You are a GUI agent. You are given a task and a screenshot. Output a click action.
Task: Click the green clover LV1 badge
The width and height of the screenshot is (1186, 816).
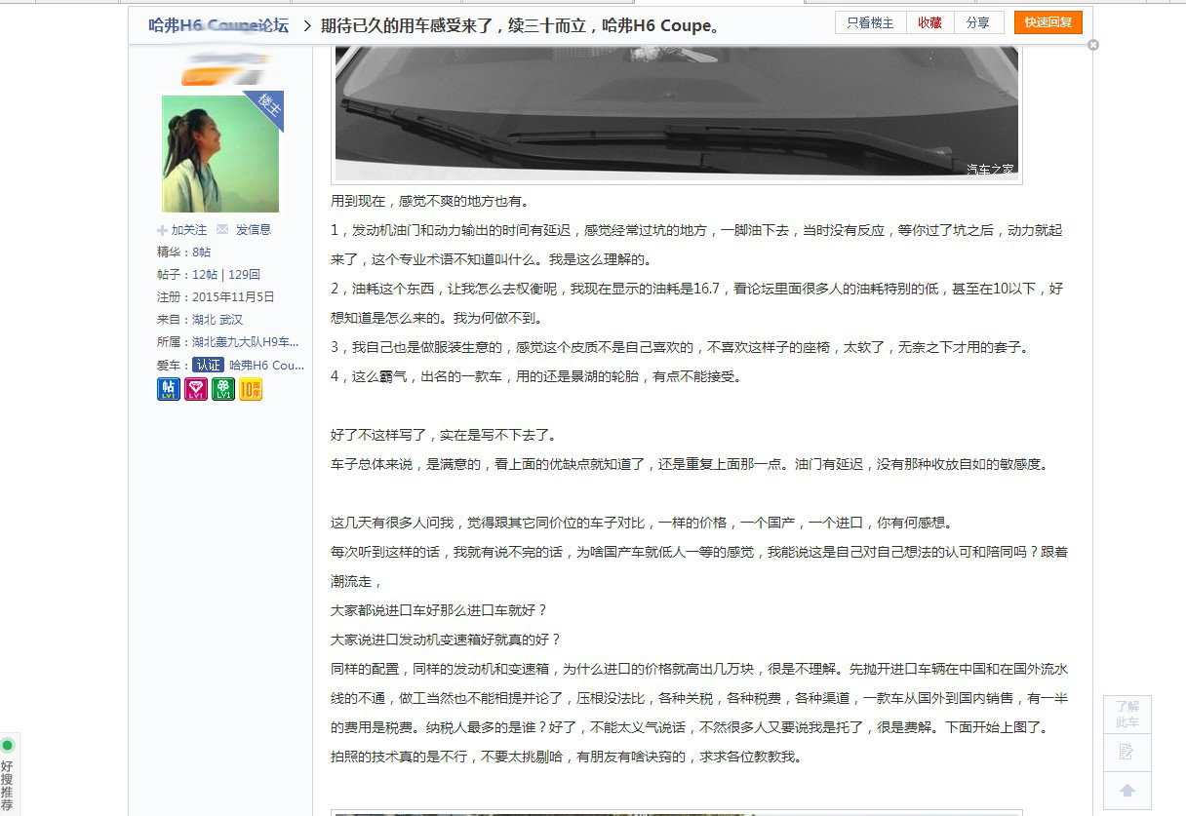click(222, 388)
